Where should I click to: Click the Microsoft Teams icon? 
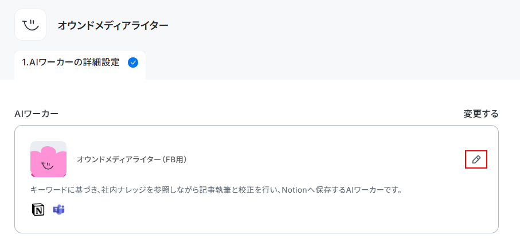[58, 209]
